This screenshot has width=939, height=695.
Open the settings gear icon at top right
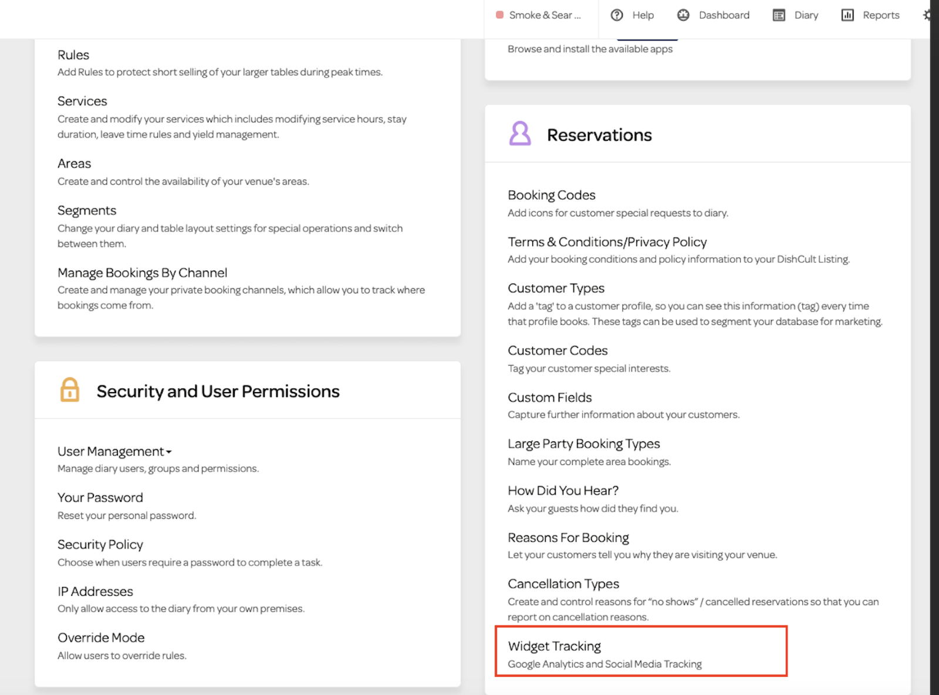pos(927,15)
